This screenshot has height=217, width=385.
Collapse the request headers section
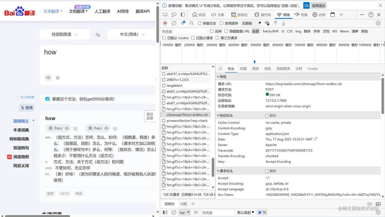[x=218, y=171]
